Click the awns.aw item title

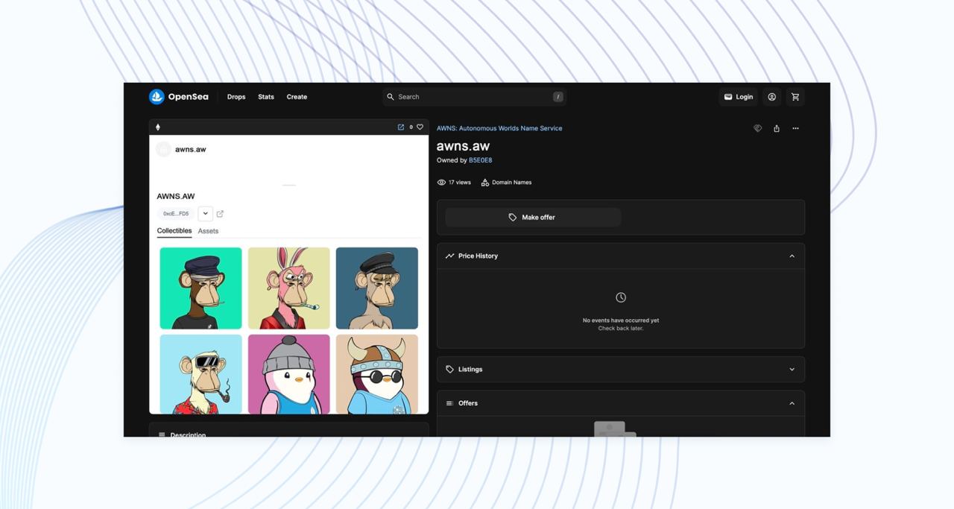(463, 146)
